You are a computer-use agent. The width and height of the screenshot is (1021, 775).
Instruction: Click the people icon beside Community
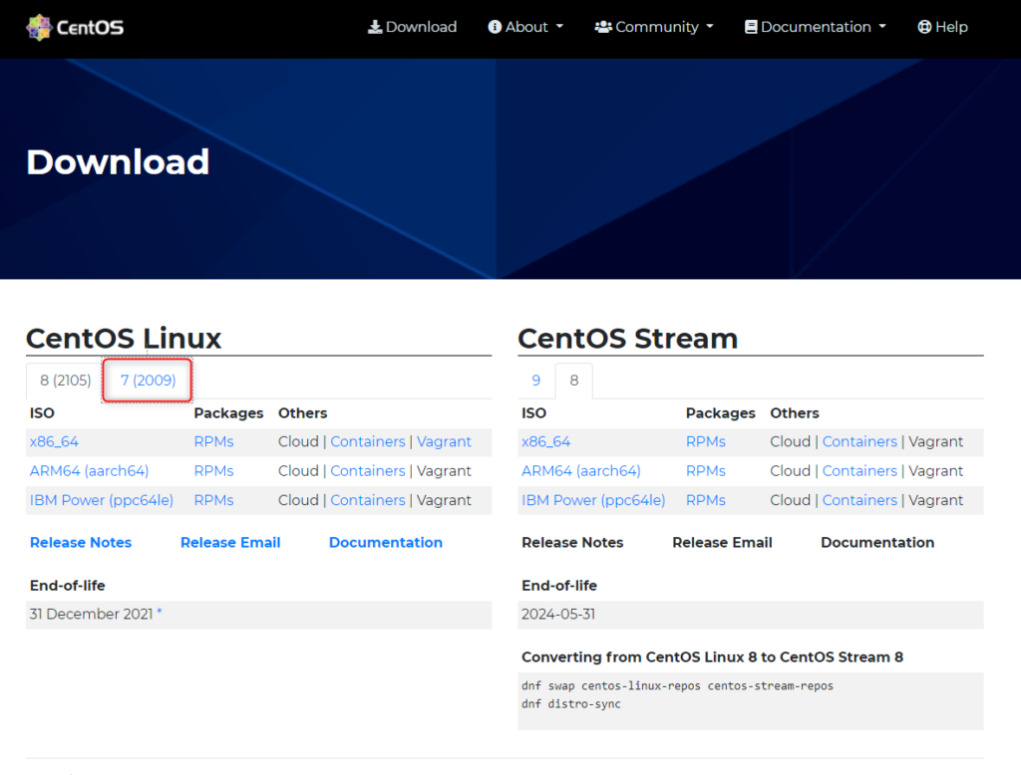tap(603, 27)
